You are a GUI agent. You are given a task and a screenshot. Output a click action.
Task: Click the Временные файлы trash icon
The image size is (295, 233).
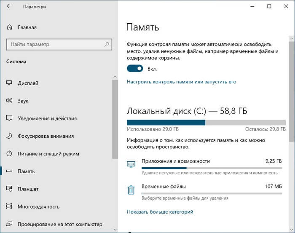(131, 190)
